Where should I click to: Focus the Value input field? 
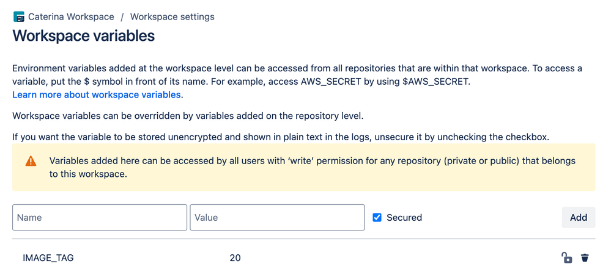click(278, 218)
